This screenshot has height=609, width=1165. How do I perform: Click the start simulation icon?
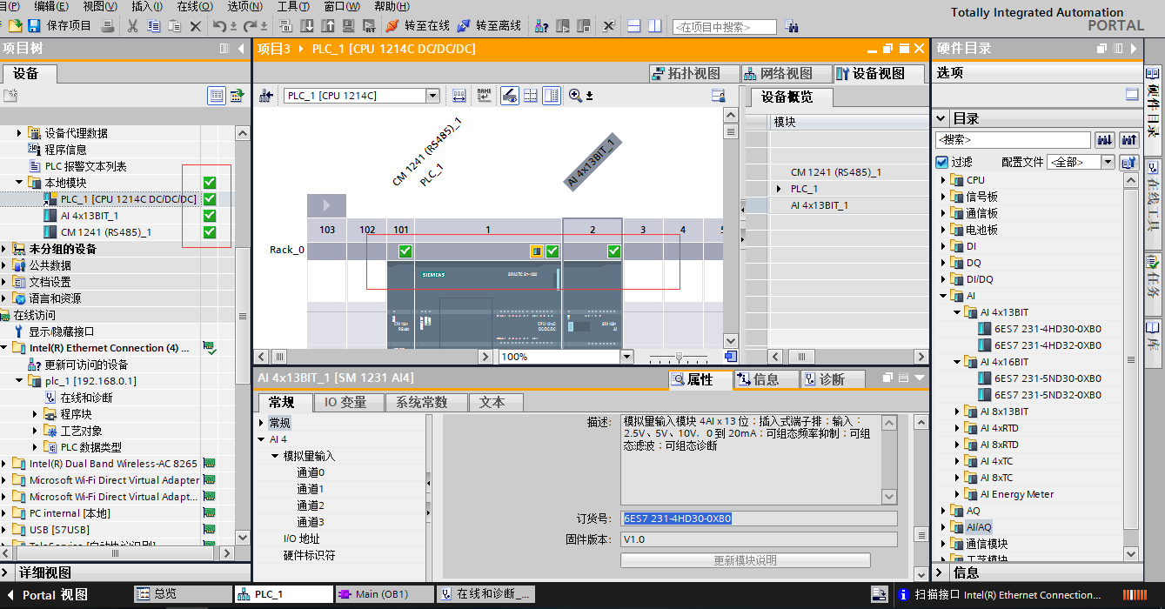pyautogui.click(x=348, y=26)
